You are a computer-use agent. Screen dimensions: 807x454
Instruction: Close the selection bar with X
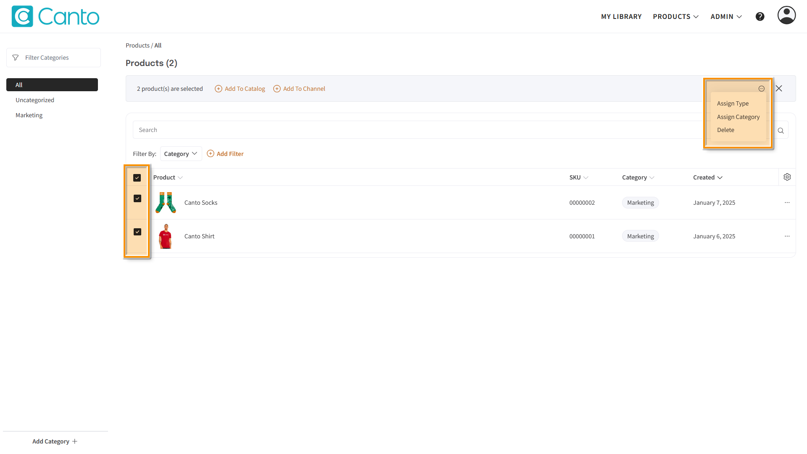(779, 88)
